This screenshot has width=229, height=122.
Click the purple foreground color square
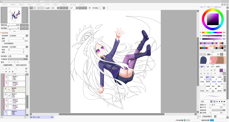tap(221, 70)
